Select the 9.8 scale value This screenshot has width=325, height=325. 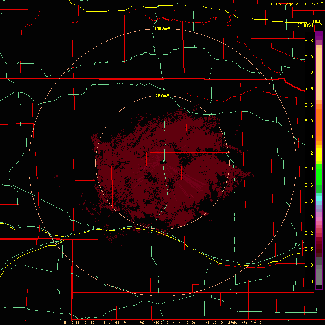[309, 40]
